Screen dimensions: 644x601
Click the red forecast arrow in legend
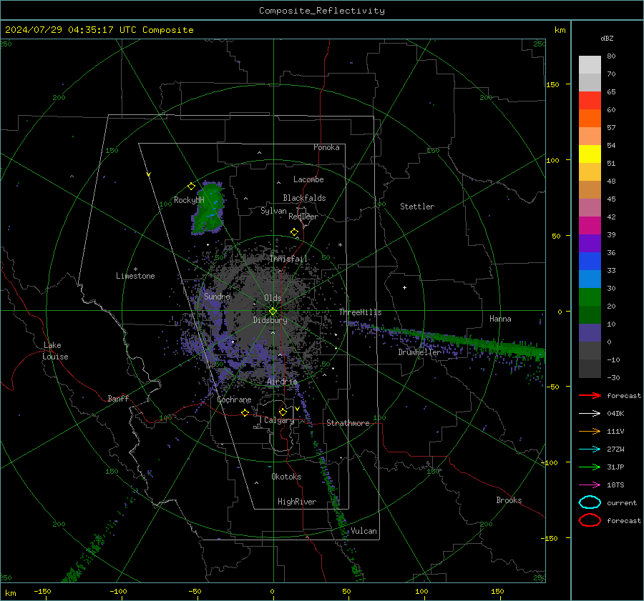click(590, 395)
